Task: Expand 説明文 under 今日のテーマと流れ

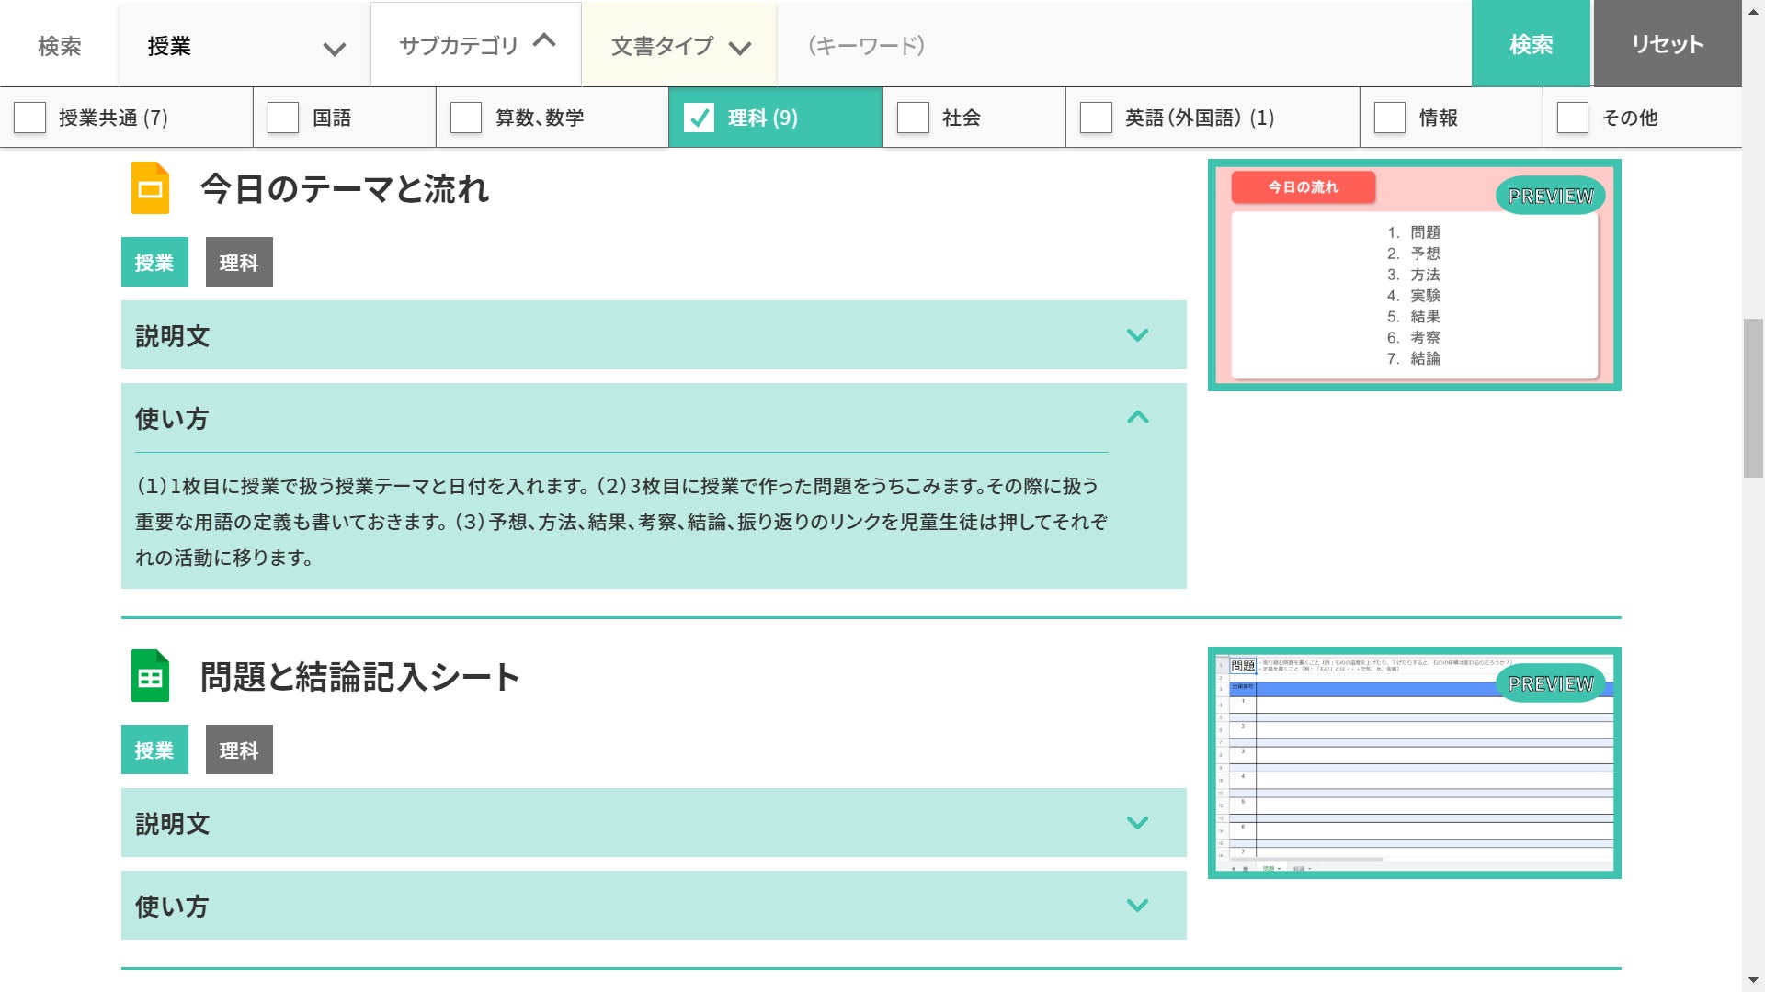Action: 1137,335
